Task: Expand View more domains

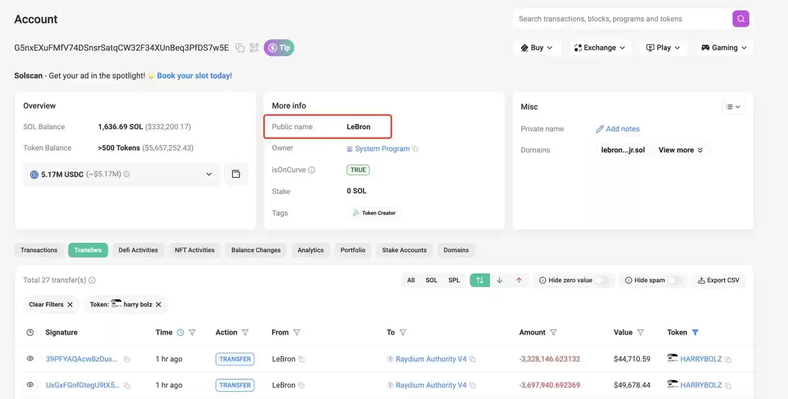Action: click(681, 150)
